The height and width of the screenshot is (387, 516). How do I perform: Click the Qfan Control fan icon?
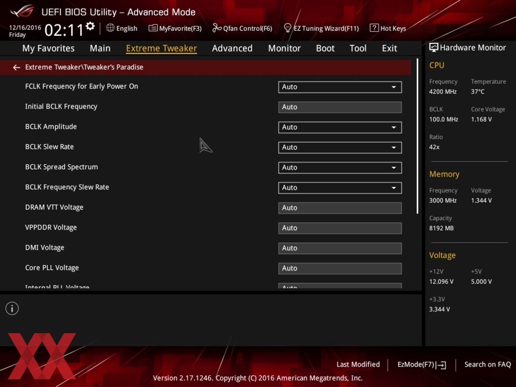click(x=217, y=28)
